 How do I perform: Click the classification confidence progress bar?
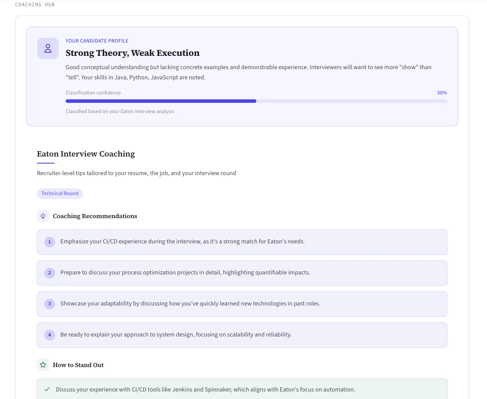[256, 101]
